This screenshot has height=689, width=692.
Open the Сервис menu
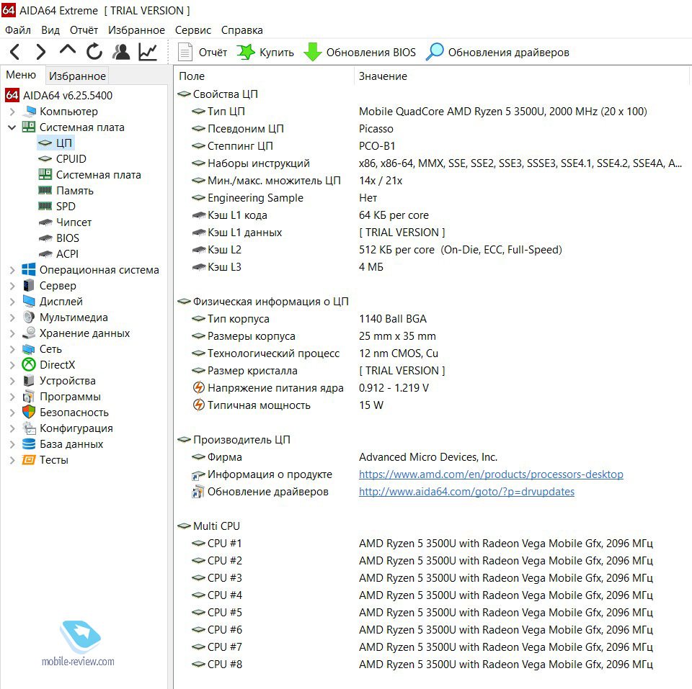point(192,30)
